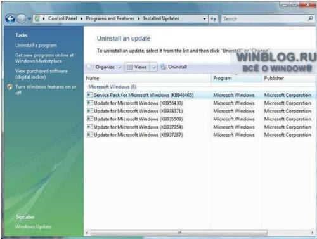Select Update for Microsoft Windows KB937287
This screenshot has width=317, height=239.
click(x=138, y=135)
